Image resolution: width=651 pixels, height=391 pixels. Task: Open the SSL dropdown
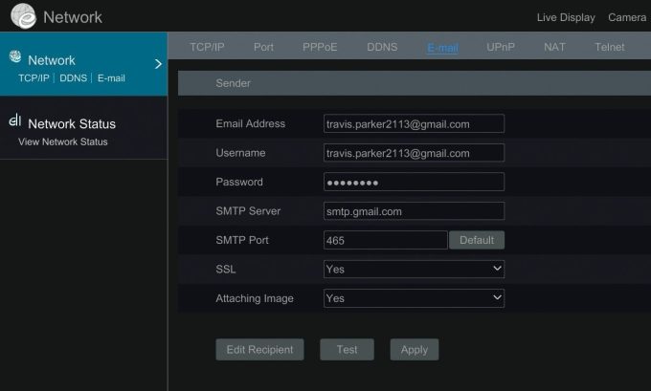click(414, 270)
